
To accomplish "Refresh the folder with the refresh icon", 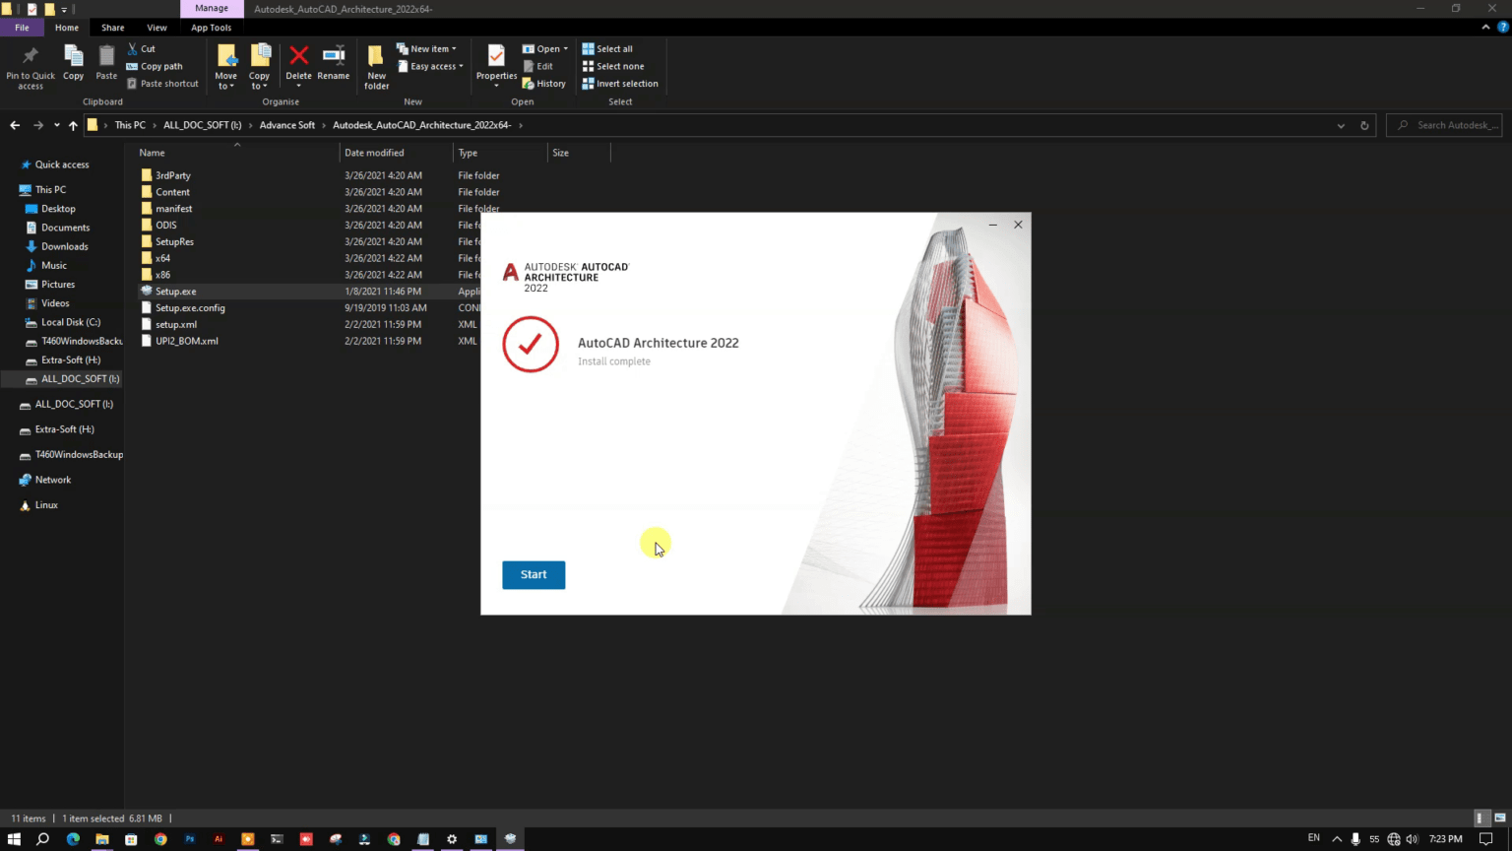I will pos(1363,125).
